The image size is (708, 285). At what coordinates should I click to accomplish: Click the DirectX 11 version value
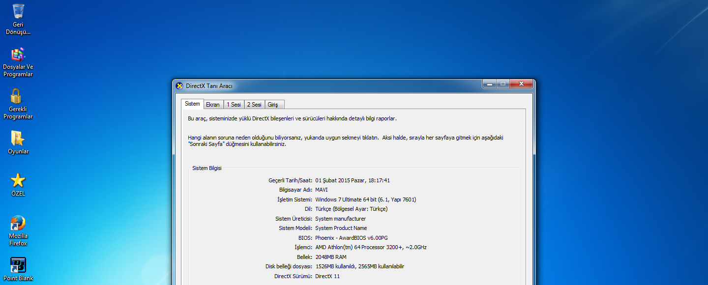(x=327, y=276)
